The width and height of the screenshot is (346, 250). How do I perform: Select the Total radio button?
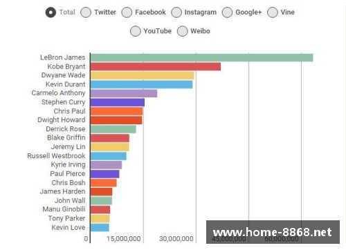51,12
